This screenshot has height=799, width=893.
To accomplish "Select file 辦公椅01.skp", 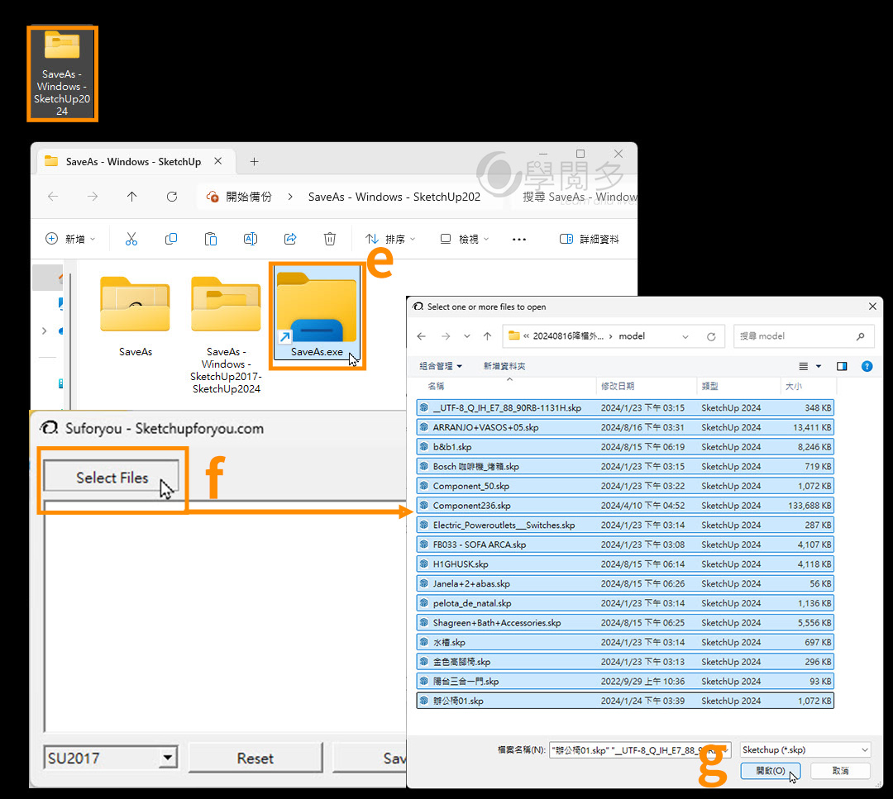I will point(625,702).
